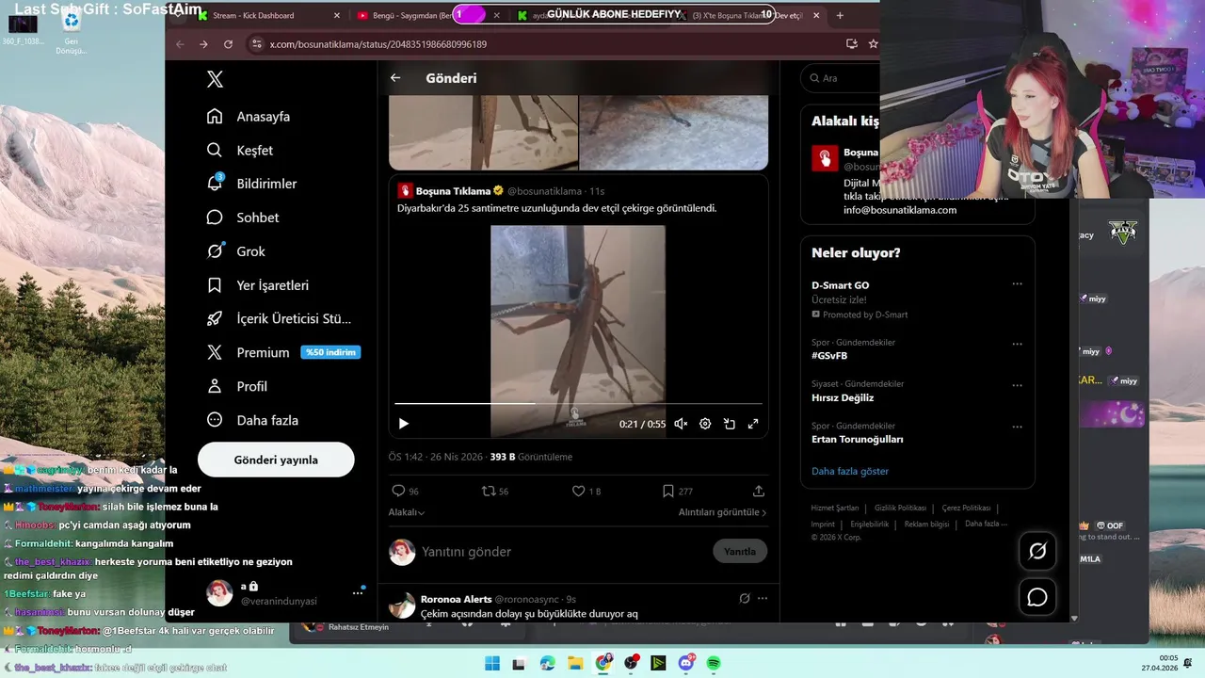Open OBS Studio from taskbar
The height and width of the screenshot is (678, 1205).
coord(631,663)
